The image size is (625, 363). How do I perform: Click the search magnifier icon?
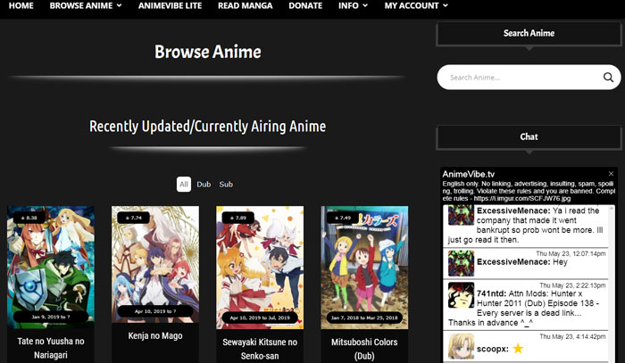[x=608, y=78]
